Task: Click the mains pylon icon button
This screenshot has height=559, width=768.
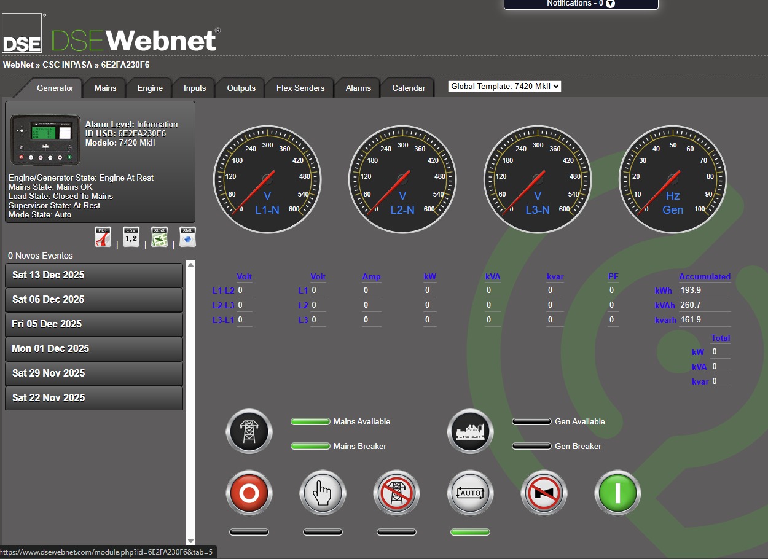Action: tap(249, 431)
